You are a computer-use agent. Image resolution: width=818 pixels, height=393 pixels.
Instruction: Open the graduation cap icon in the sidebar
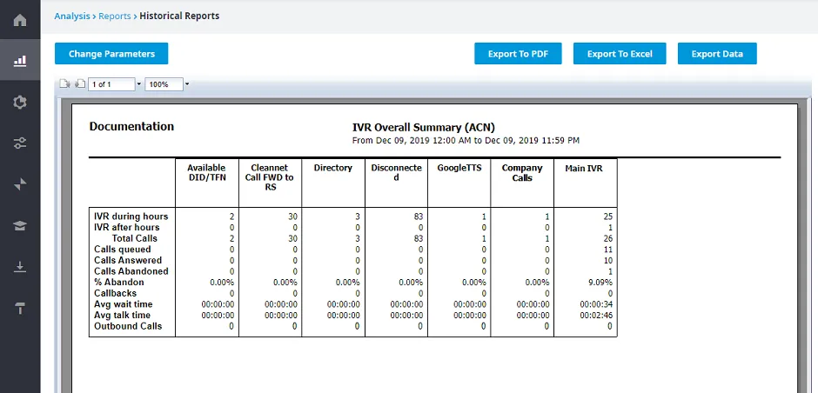[20, 225]
